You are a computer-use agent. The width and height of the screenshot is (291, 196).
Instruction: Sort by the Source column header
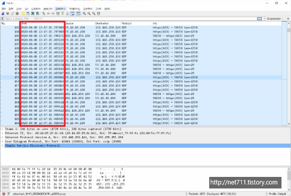click(80, 24)
